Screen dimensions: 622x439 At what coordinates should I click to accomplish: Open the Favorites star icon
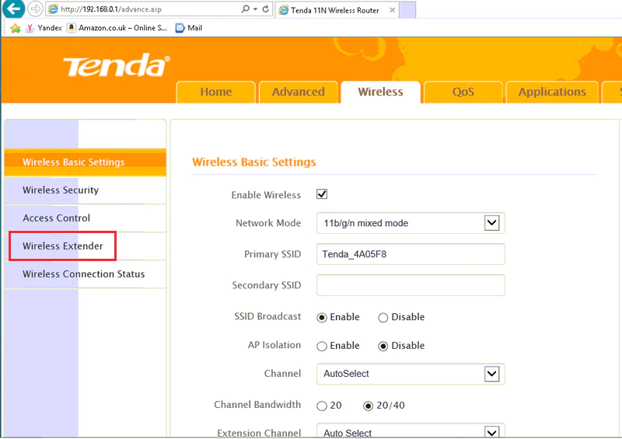16,28
